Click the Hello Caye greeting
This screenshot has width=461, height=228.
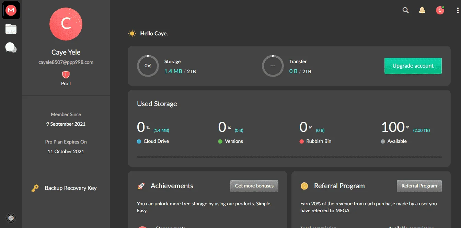pos(154,34)
